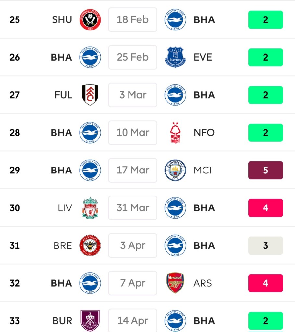Select the Arsenal cannon crest
The width and height of the screenshot is (295, 332).
point(175,283)
